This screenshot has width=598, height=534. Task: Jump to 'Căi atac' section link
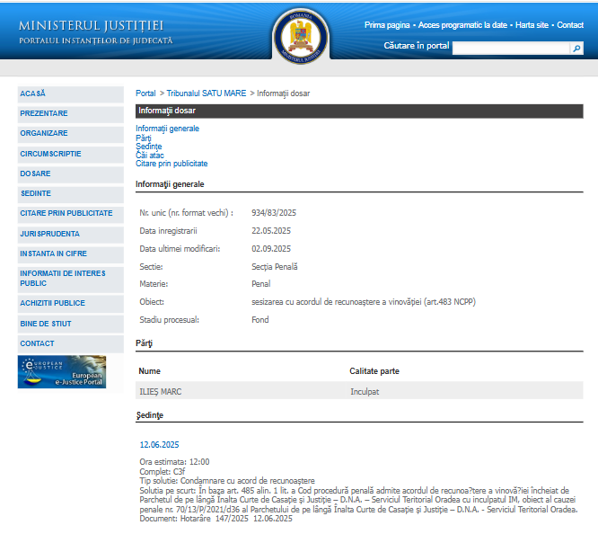pos(150,155)
